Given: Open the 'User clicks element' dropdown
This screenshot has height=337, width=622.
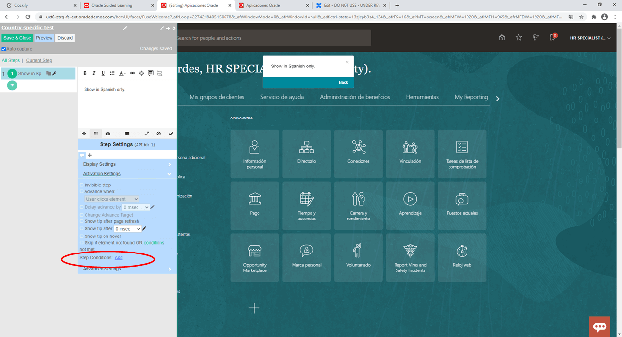Looking at the screenshot, I should [112, 199].
